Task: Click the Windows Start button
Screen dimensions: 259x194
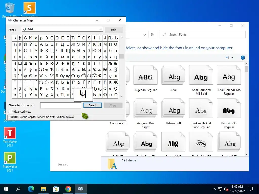Action: [6, 189]
